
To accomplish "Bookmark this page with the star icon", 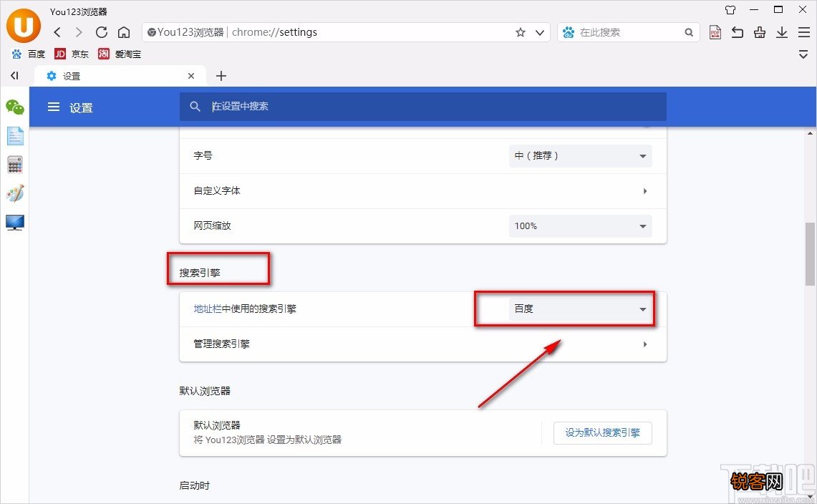I will pyautogui.click(x=520, y=32).
